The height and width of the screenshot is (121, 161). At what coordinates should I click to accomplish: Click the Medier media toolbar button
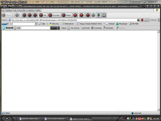point(67,15)
